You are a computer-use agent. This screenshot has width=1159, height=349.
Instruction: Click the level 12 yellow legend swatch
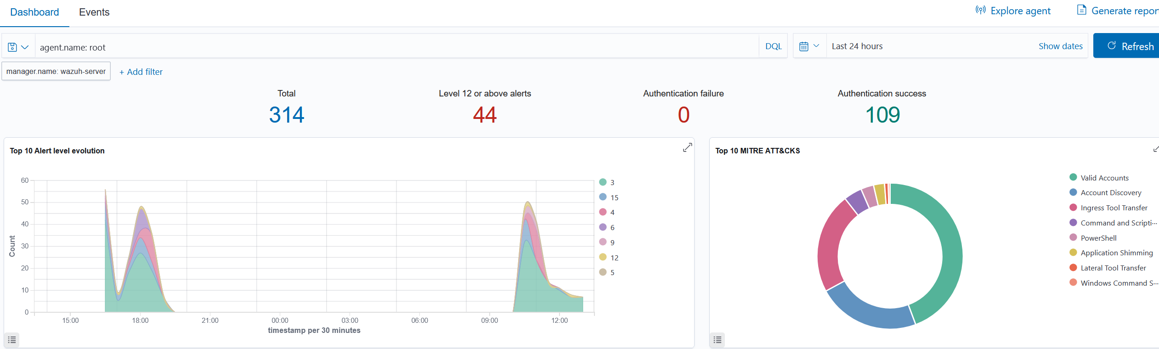click(603, 257)
